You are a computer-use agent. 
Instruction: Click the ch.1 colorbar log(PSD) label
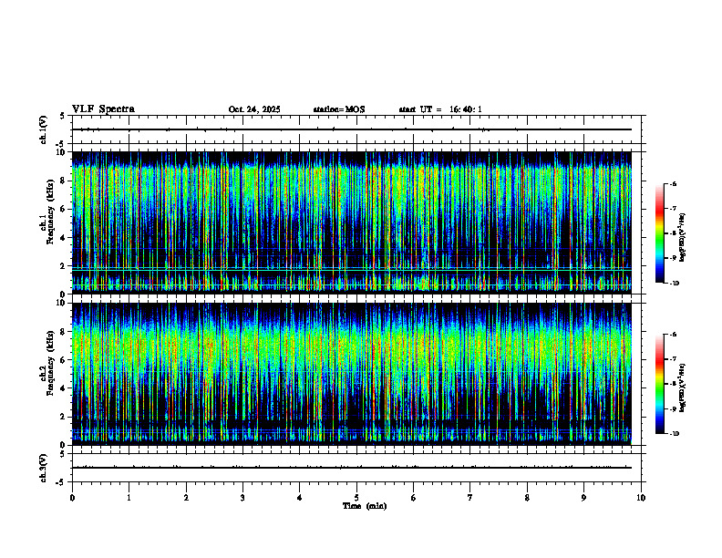pos(683,238)
